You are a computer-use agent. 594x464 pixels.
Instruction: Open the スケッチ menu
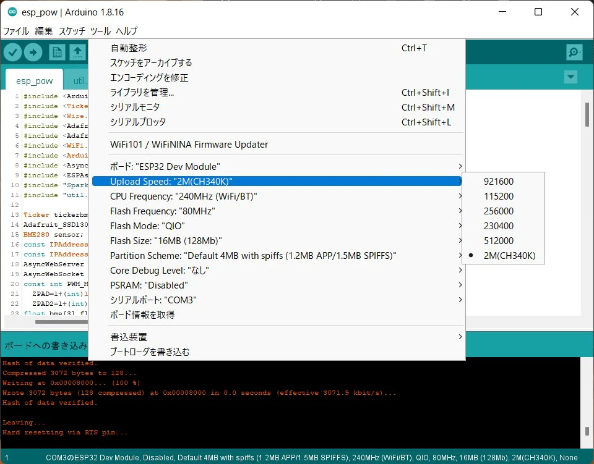tap(72, 31)
